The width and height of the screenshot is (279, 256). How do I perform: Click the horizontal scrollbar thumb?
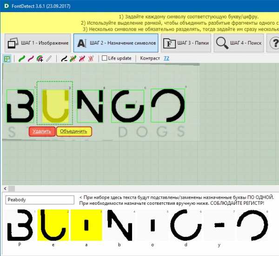(x=12, y=189)
